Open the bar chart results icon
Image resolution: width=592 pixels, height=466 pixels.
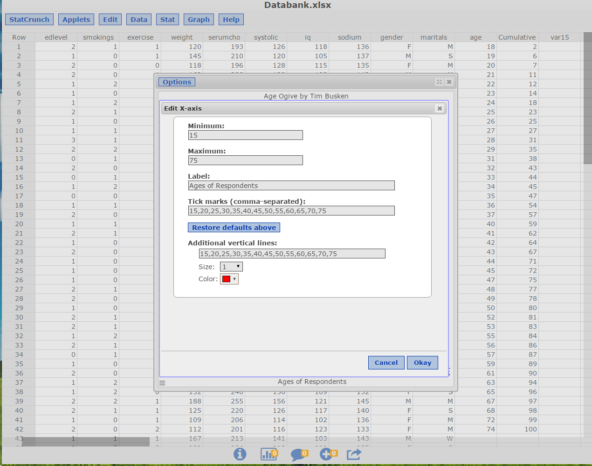click(x=269, y=453)
